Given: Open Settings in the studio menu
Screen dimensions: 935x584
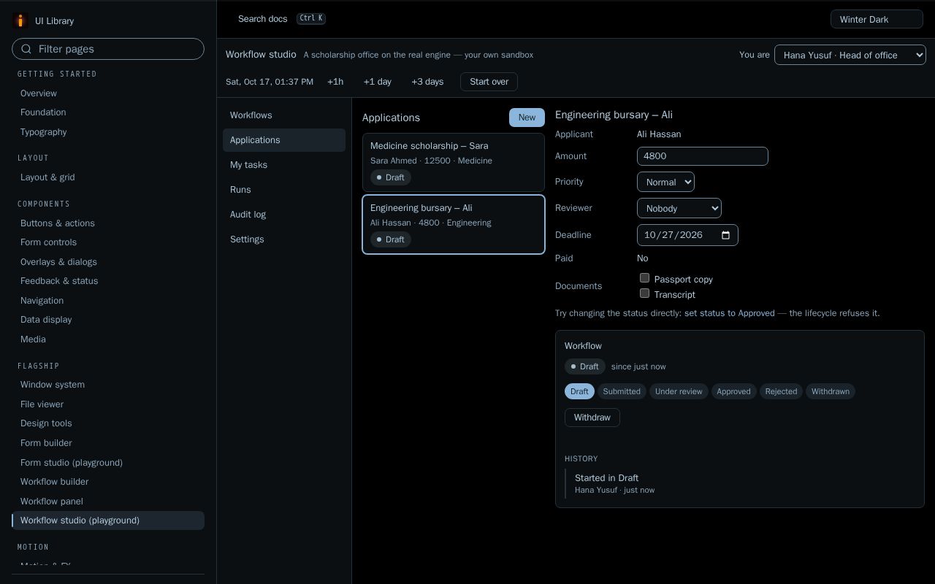Looking at the screenshot, I should click(x=283, y=239).
